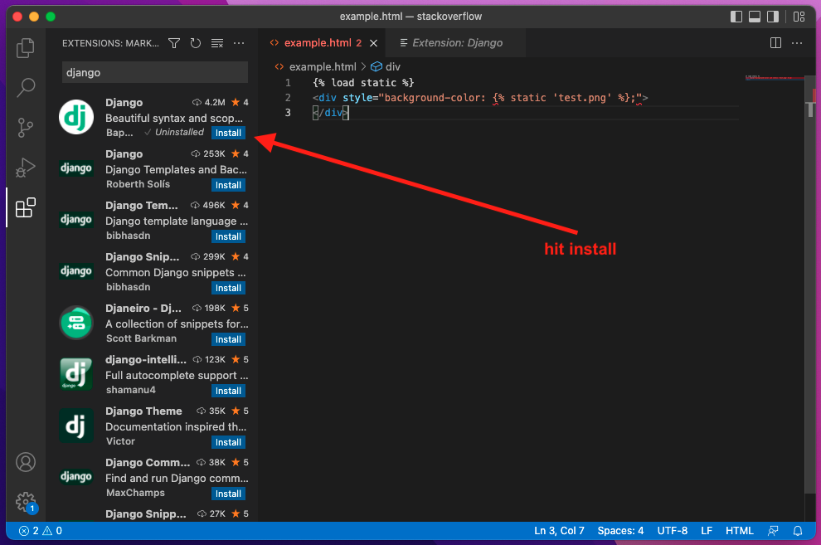Click the feedback icon in status bar
This screenshot has height=545, width=821.
(x=773, y=531)
